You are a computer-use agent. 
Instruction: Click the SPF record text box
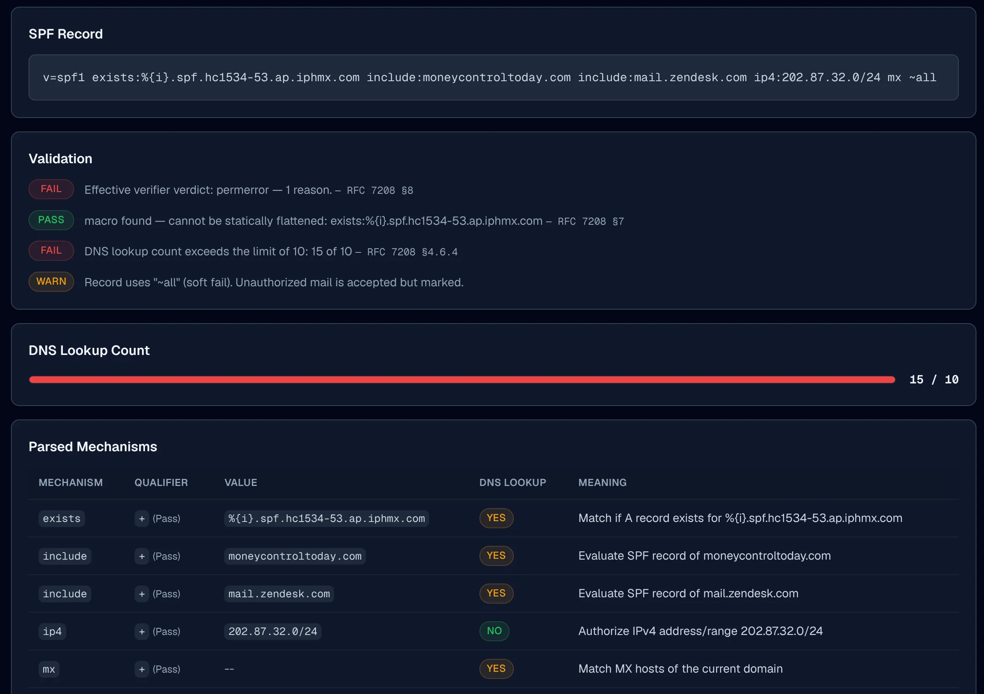point(493,77)
